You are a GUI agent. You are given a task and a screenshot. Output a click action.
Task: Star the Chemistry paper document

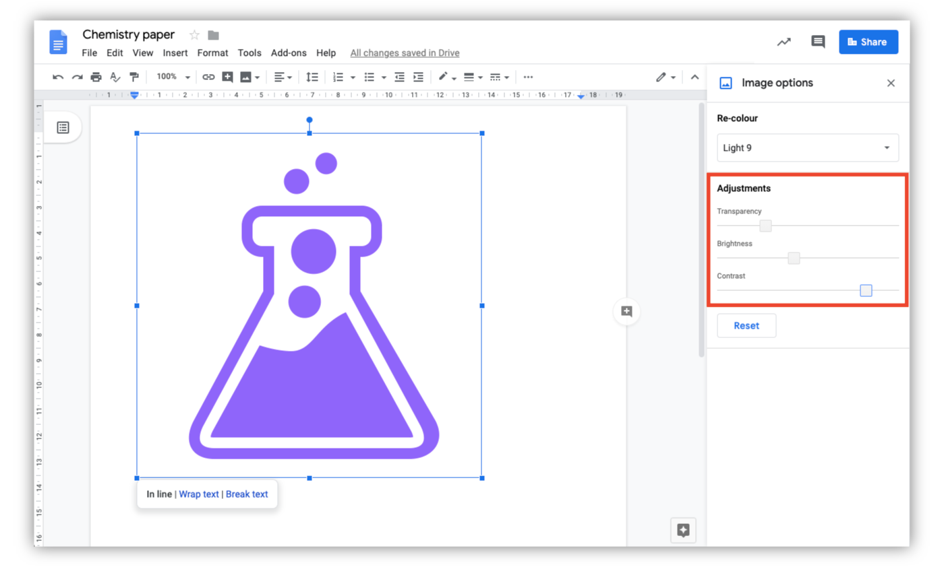[194, 35]
